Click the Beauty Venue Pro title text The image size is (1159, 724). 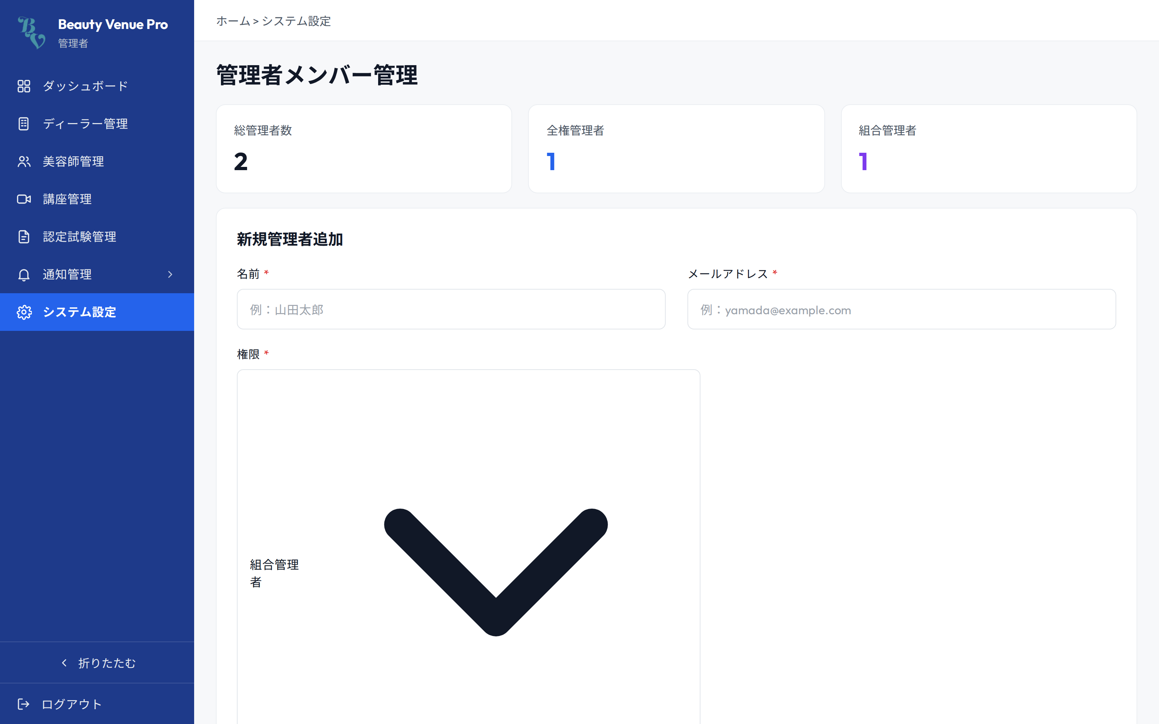[113, 24]
